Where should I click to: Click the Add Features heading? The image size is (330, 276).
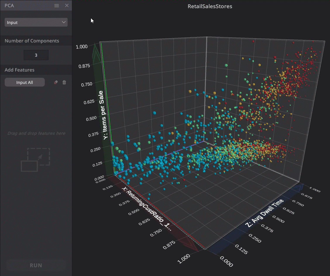20,70
